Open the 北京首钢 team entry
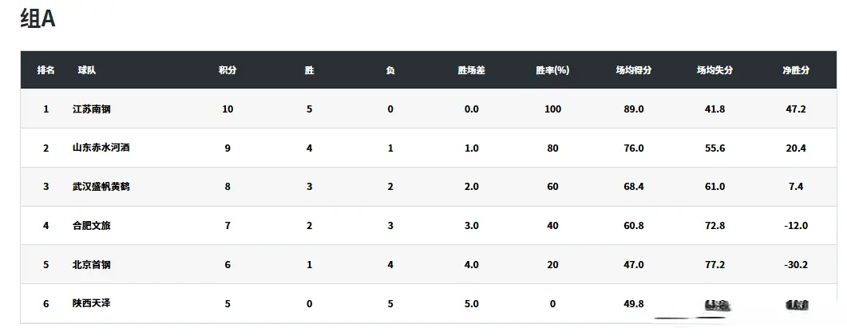This screenshot has width=847, height=336. point(92,265)
